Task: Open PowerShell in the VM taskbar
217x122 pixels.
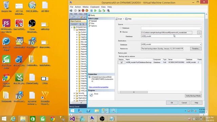Action: pos(88,111)
